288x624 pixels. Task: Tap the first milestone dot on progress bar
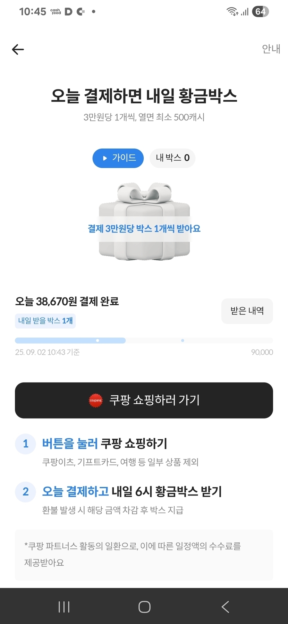(x=98, y=340)
